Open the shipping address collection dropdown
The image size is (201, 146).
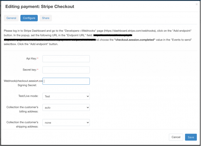pyautogui.click(x=66, y=123)
